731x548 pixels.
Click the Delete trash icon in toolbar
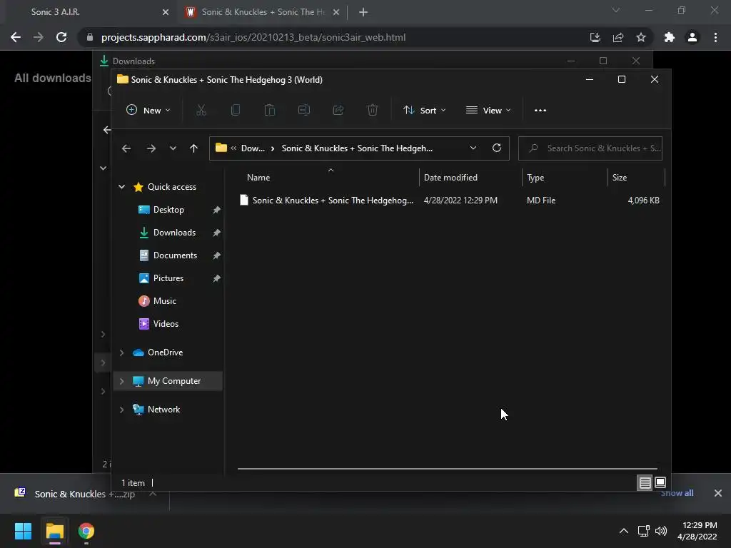(x=372, y=111)
